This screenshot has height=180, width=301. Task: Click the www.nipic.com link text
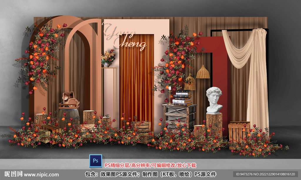click(41, 174)
